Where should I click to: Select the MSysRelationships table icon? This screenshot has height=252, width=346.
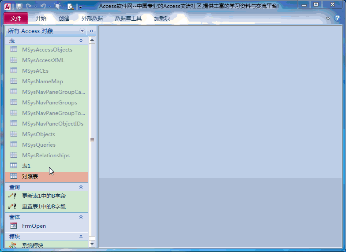14,155
